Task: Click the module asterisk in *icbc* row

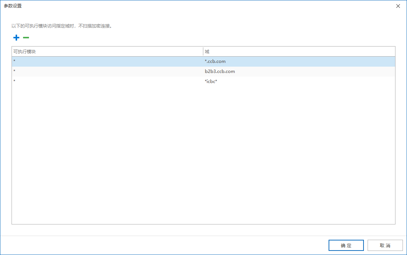Action: click(14, 82)
